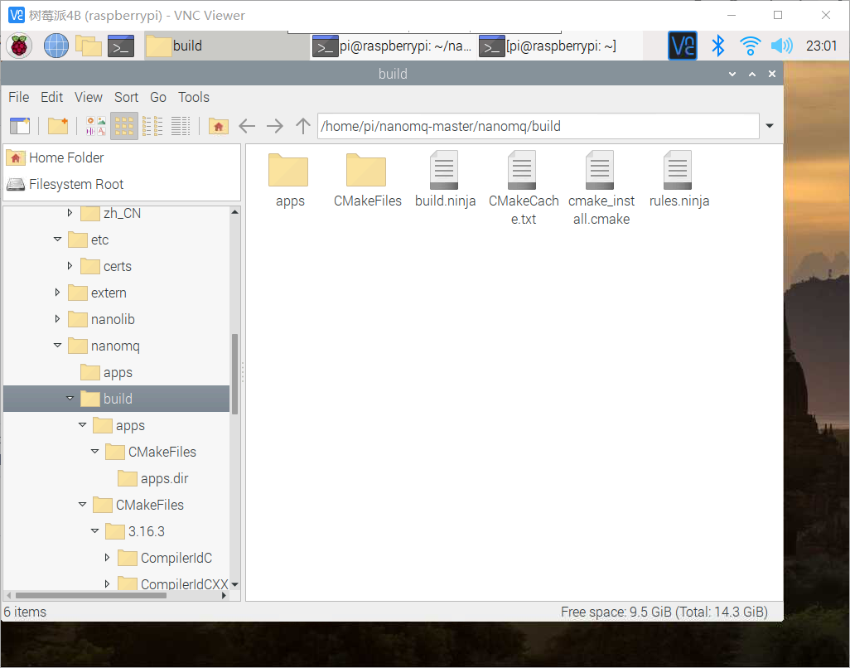The width and height of the screenshot is (850, 668).
Task: Select the CMakeCache.txt file
Action: tap(523, 189)
